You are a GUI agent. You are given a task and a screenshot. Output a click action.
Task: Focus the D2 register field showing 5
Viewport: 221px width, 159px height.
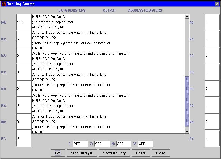coord(24,55)
